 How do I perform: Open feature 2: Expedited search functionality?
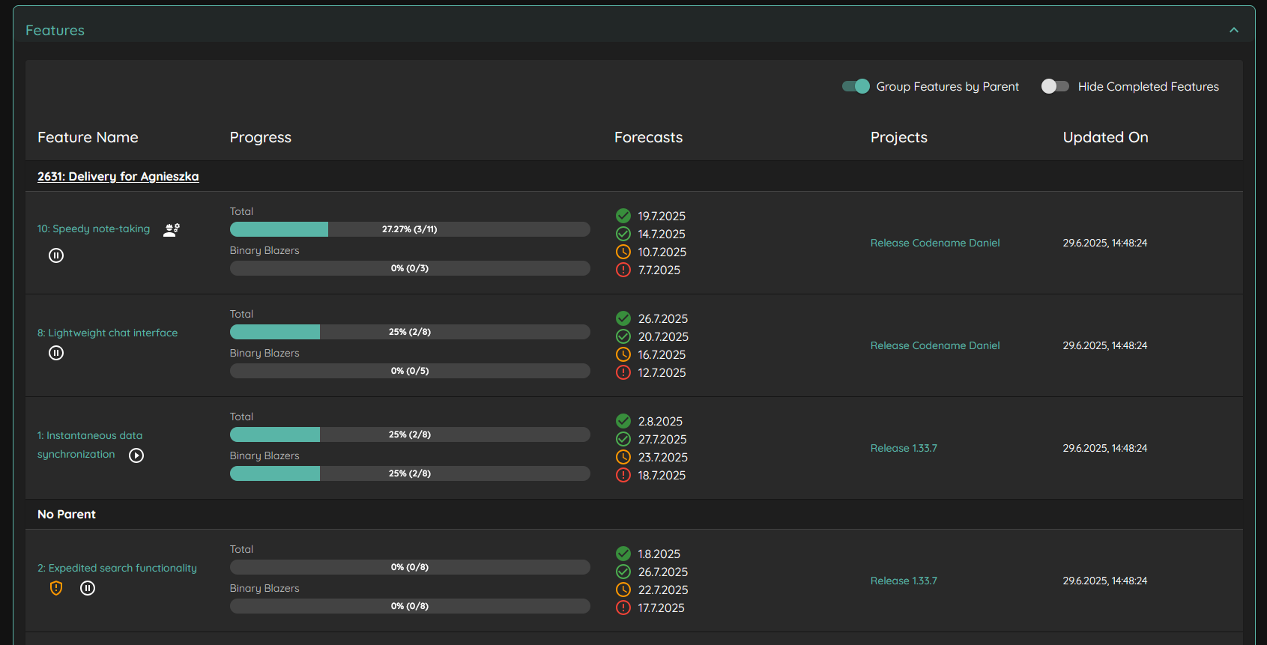pyautogui.click(x=118, y=568)
